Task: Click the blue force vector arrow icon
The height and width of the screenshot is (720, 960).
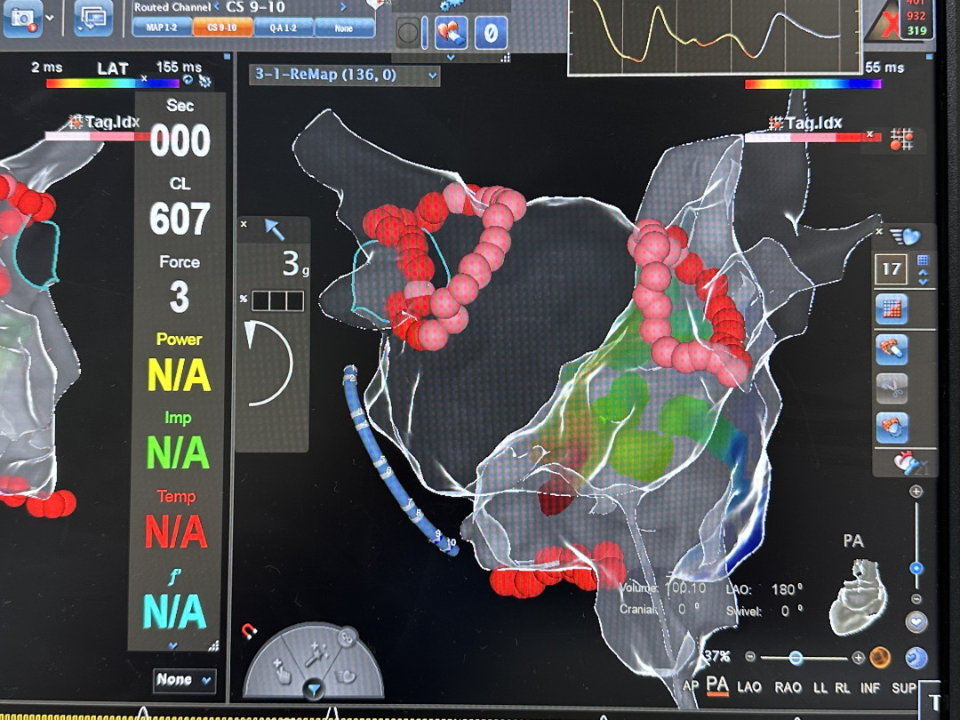Action: point(275,229)
